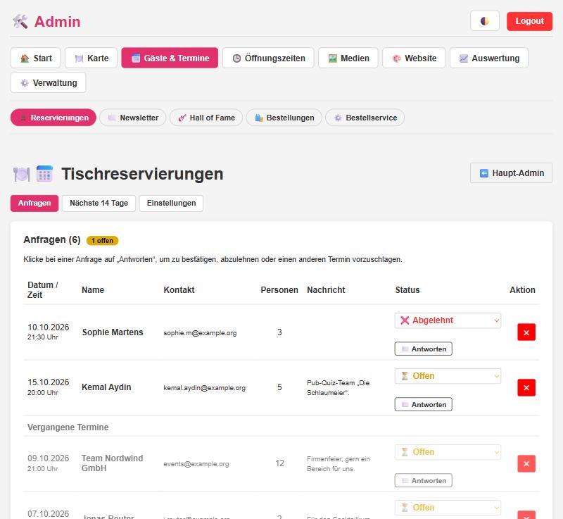Switch to the Auswertung tab

point(489,58)
